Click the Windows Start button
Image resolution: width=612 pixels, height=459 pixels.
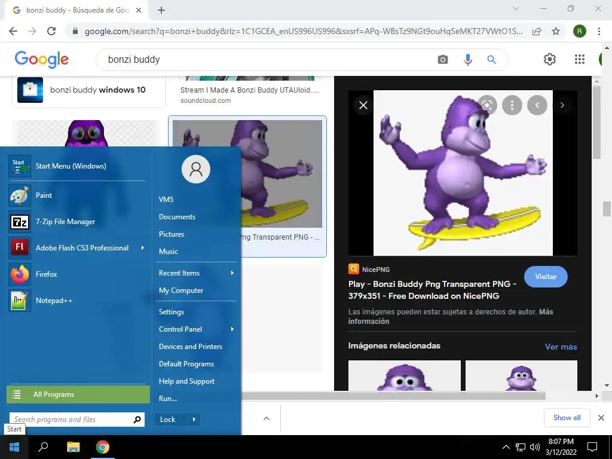pos(14,447)
